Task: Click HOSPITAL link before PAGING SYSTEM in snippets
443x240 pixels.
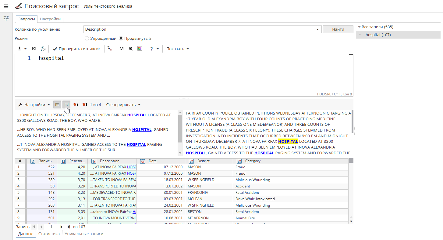Action: coord(136,144)
